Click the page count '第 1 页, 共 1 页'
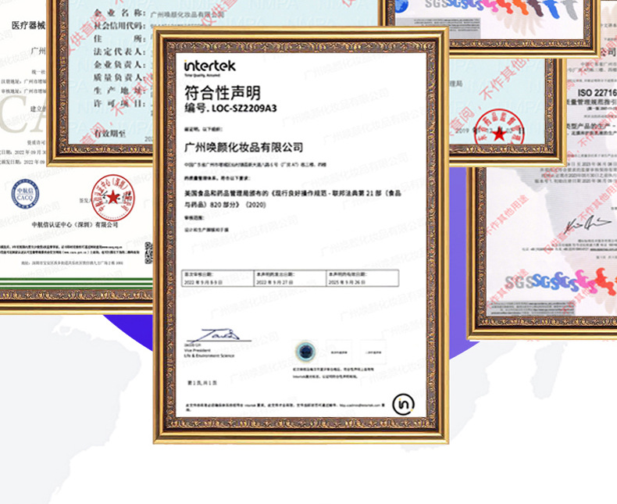This screenshot has width=617, height=504. tap(202, 383)
